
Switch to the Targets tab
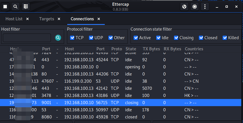pos(46,19)
